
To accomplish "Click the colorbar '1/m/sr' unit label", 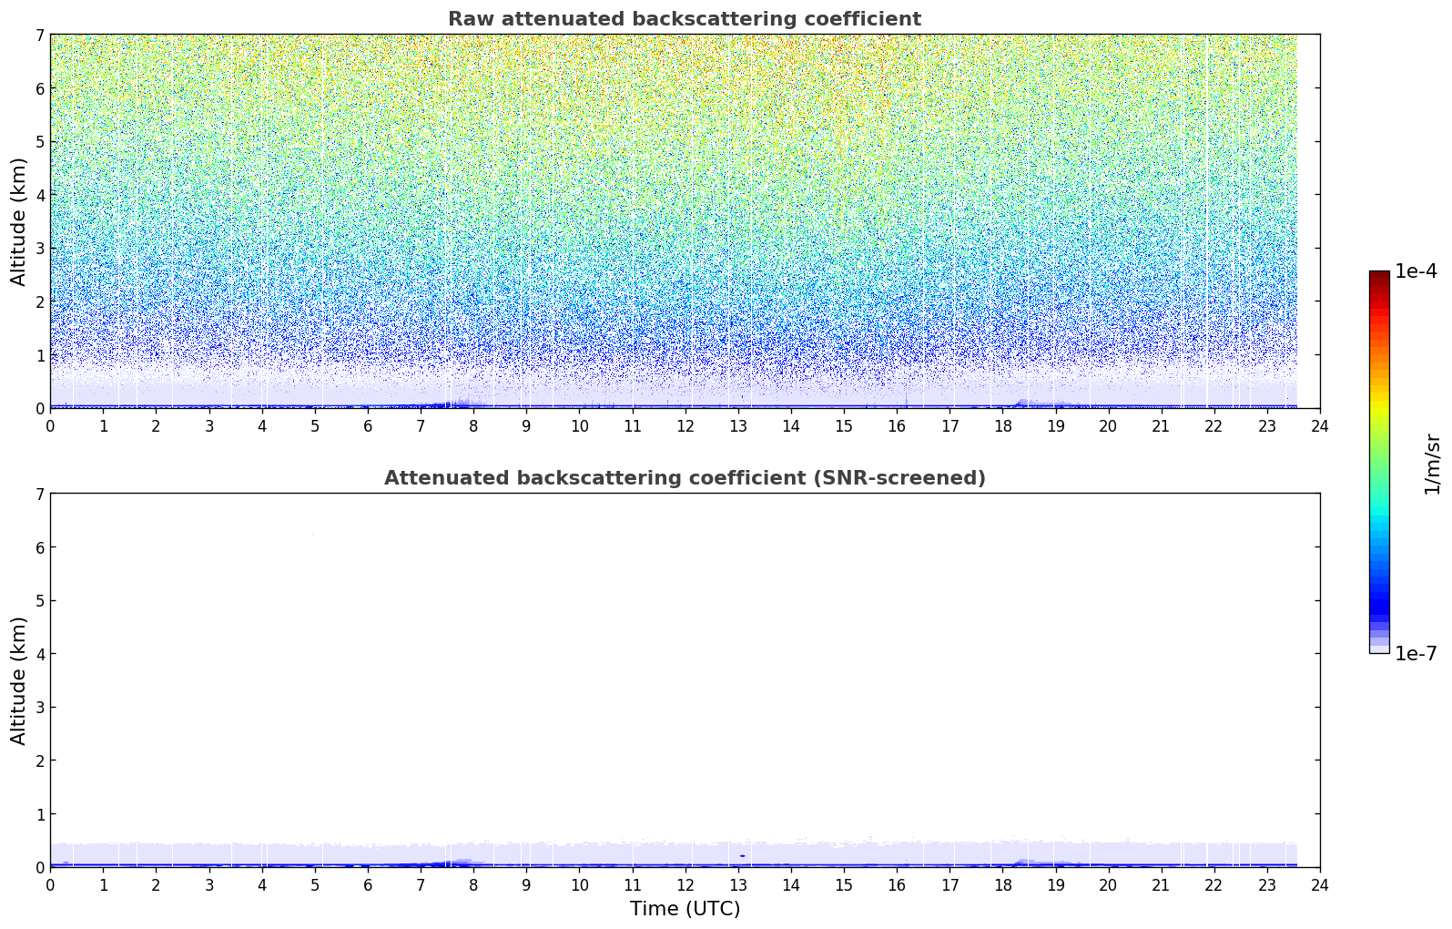I will [x=1432, y=464].
